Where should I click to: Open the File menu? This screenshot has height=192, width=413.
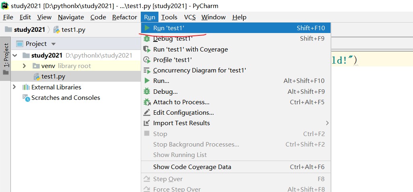pos(8,17)
